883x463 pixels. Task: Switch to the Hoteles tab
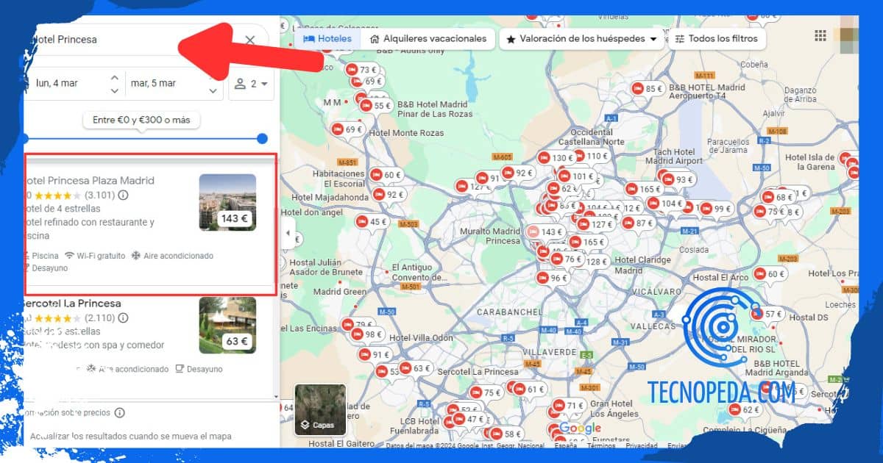[327, 39]
